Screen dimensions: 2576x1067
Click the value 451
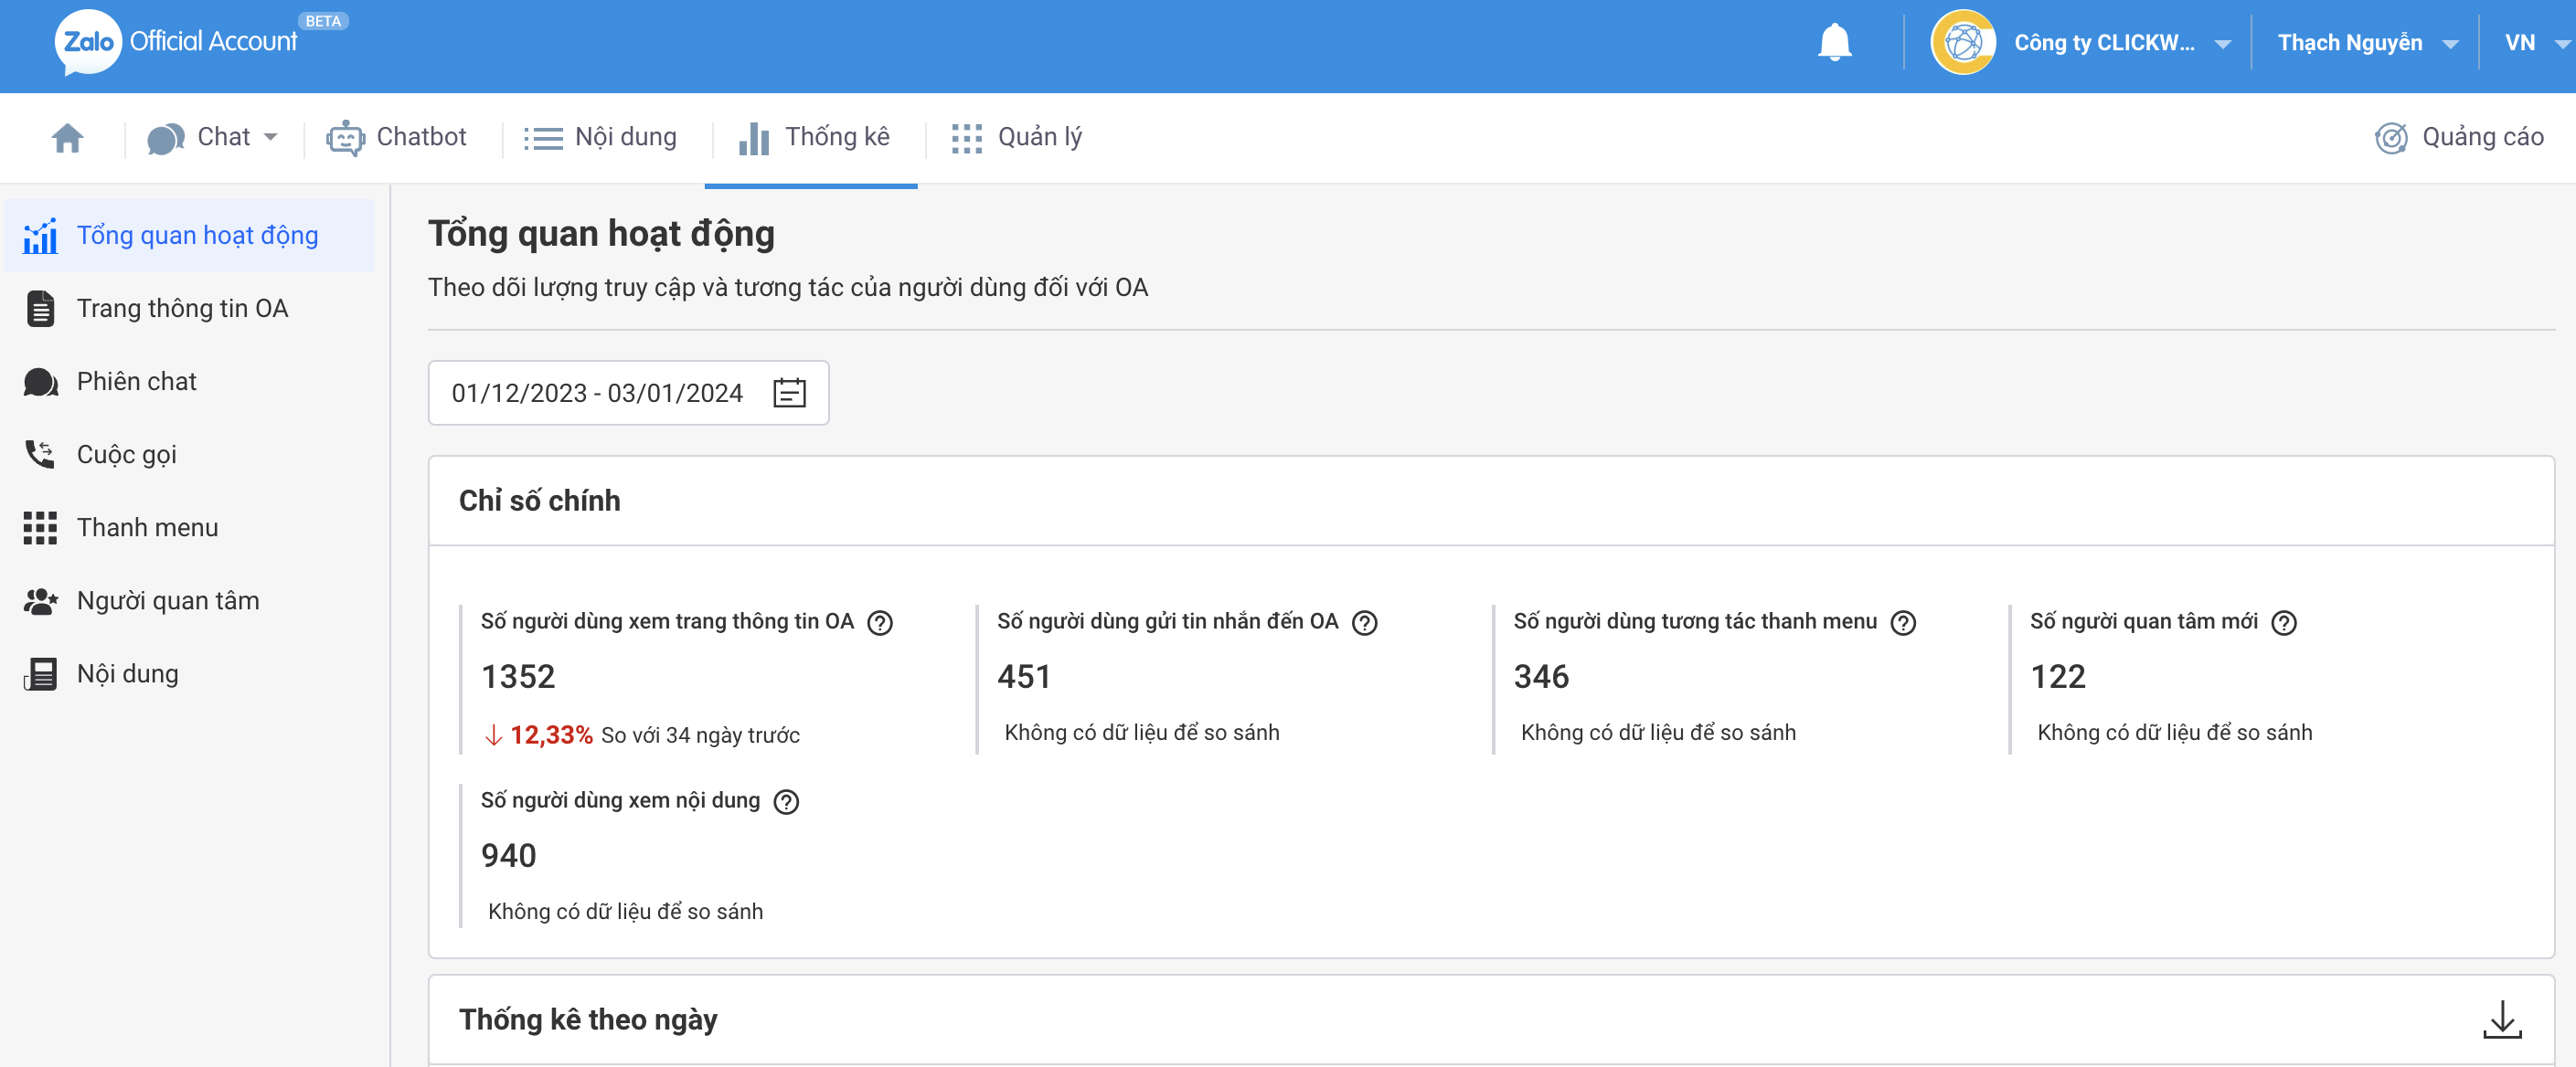[x=1023, y=676]
